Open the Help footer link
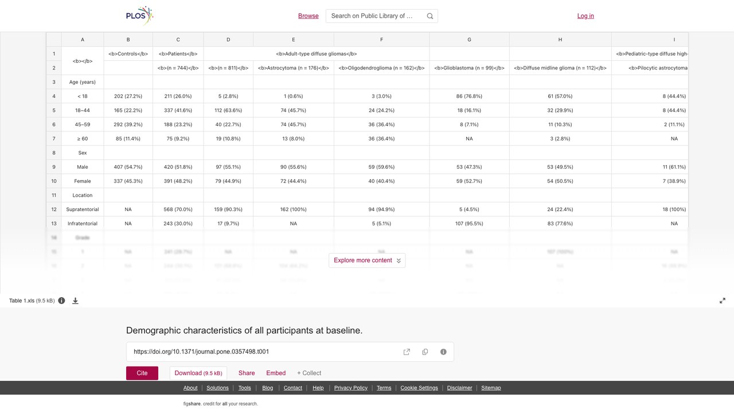Screen dimensions: 734x413 click(x=318, y=388)
